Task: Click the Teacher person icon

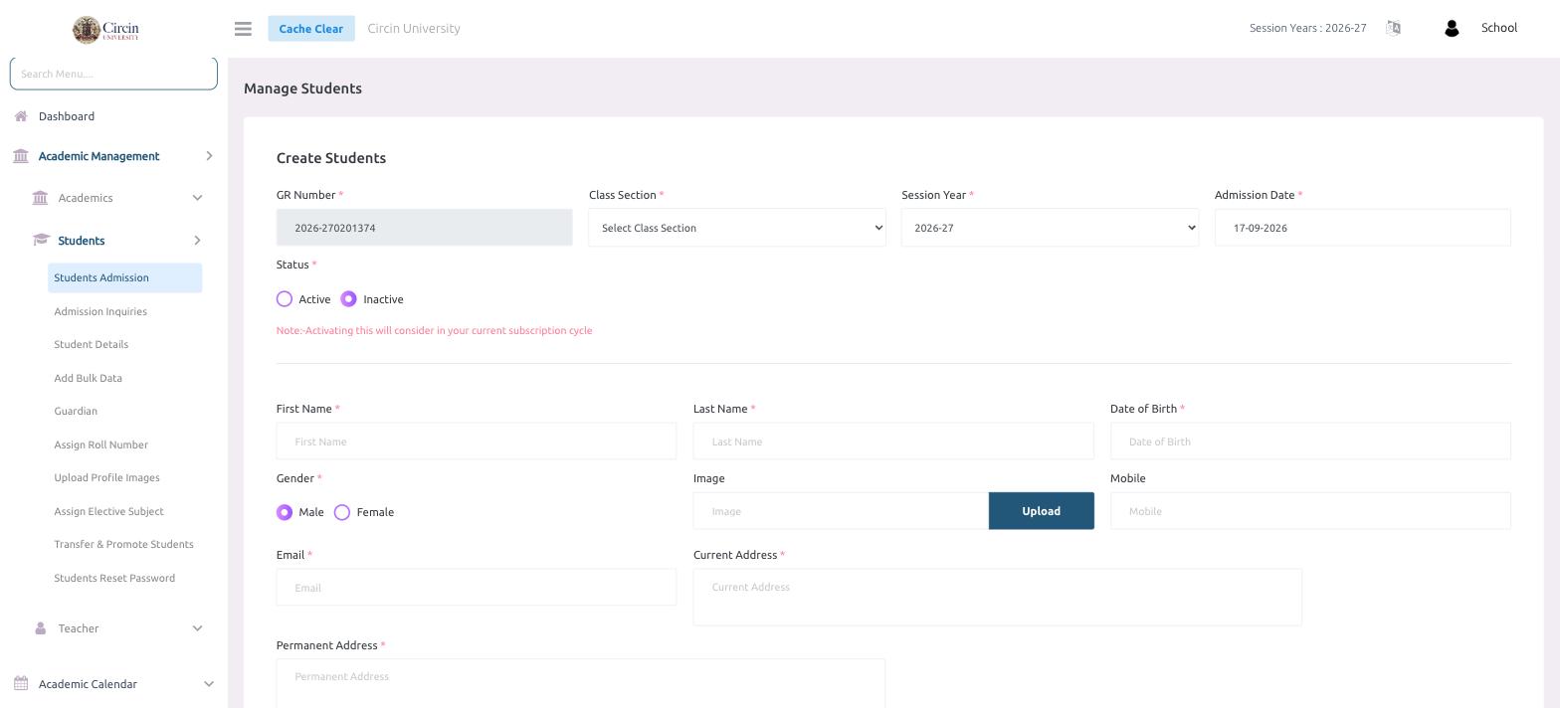Action: (40, 628)
